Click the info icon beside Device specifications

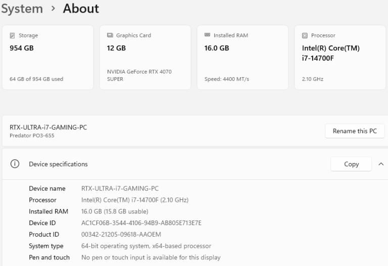click(x=15, y=164)
